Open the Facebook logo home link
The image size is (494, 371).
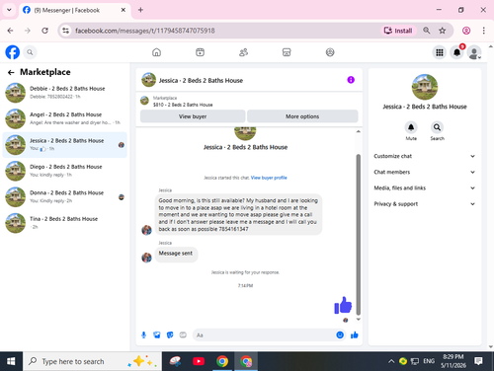pyautogui.click(x=13, y=52)
